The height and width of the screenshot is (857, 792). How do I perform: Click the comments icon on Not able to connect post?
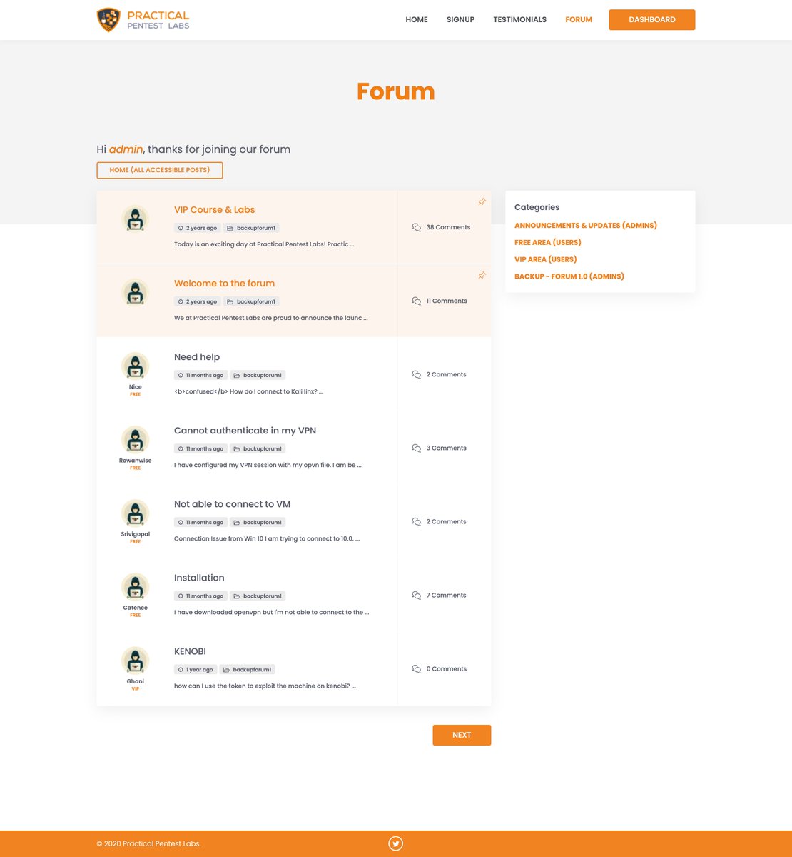pos(417,521)
